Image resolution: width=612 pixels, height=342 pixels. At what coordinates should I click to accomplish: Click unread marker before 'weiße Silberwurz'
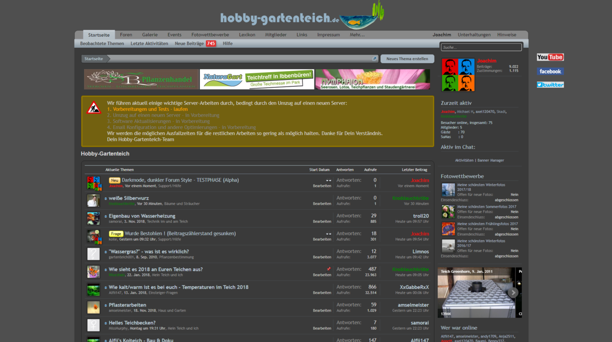point(106,198)
